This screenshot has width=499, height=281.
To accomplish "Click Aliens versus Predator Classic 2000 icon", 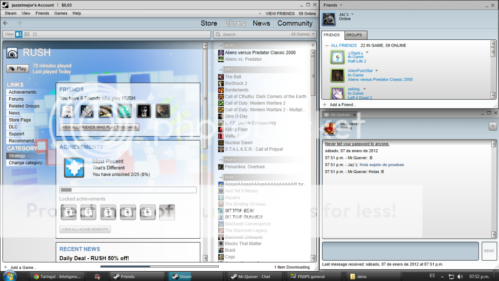I will tap(221, 53).
